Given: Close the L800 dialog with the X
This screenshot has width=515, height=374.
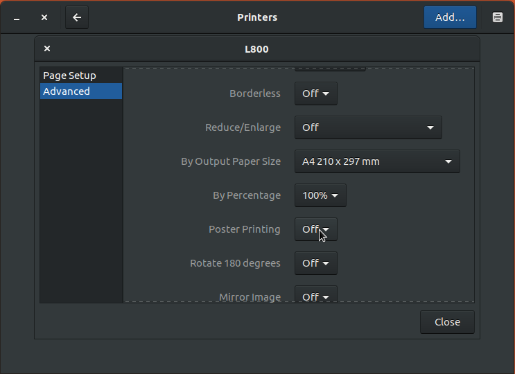Looking at the screenshot, I should tap(47, 49).
